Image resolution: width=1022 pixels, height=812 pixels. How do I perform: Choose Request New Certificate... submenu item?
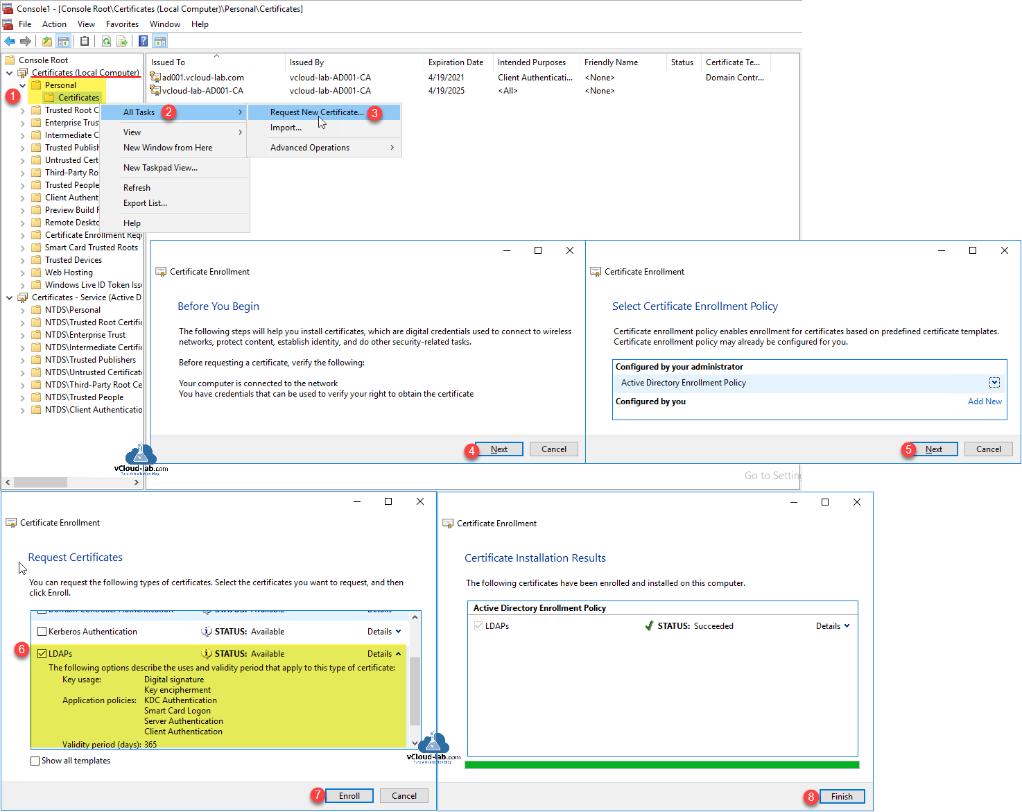[x=324, y=112]
